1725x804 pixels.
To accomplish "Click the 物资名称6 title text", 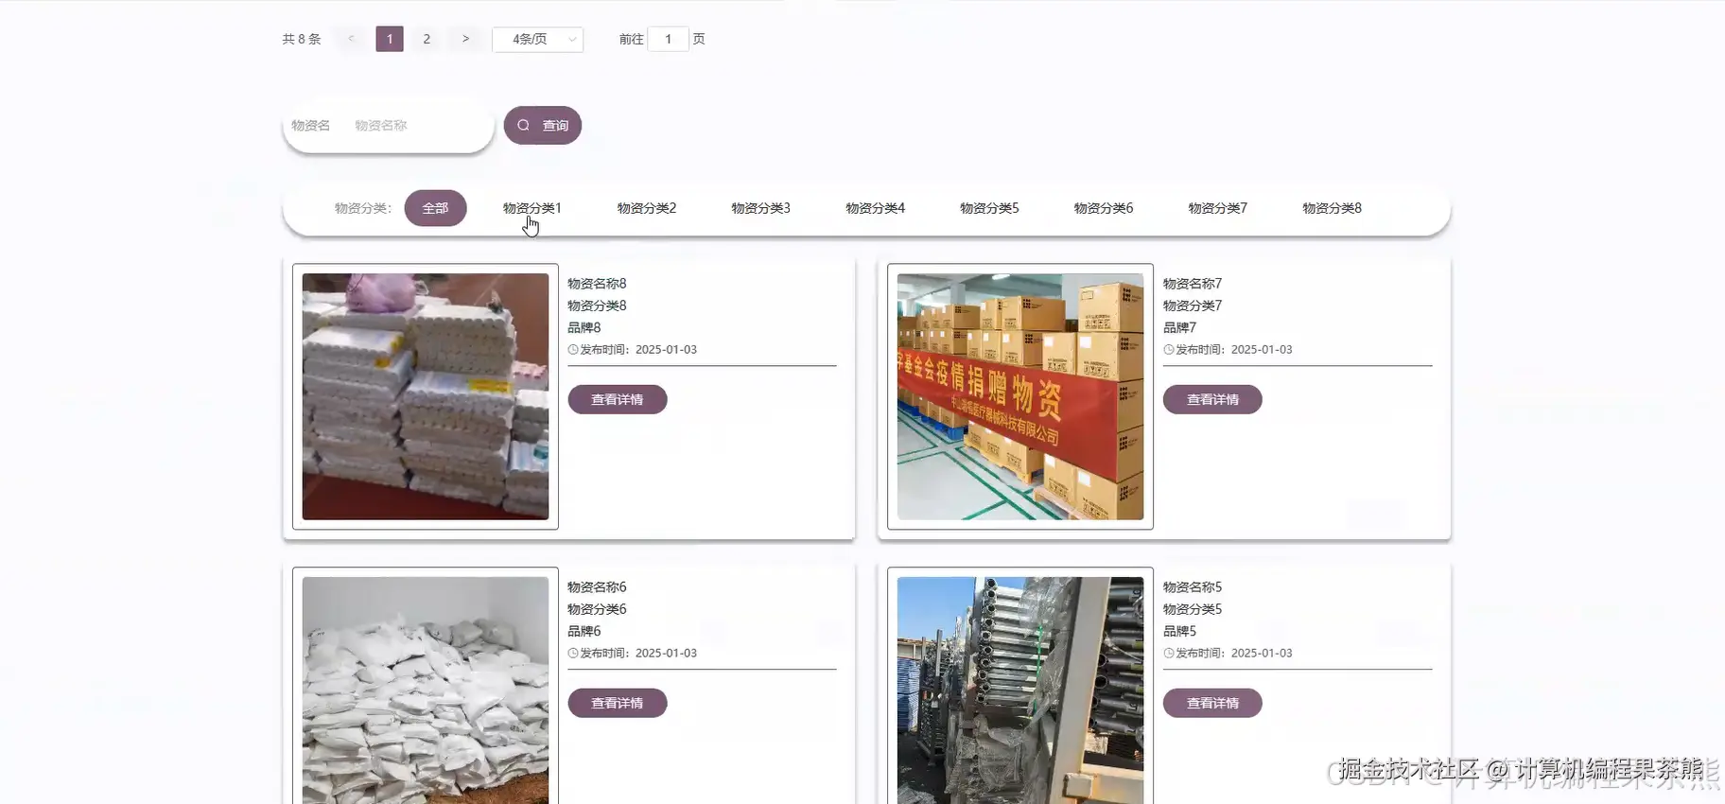I will [597, 587].
